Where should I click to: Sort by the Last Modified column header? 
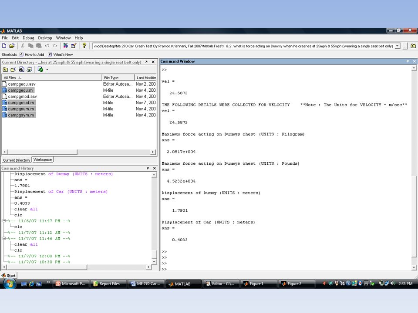[x=146, y=78]
